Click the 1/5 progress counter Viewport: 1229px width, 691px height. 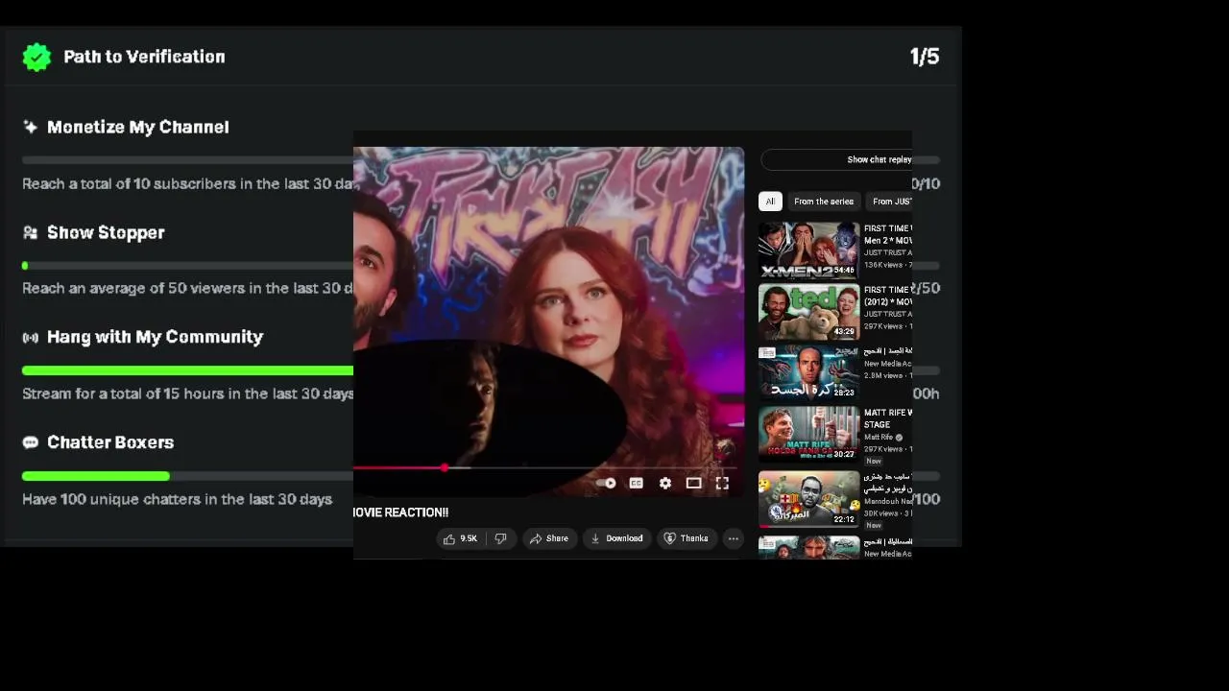[x=924, y=57]
